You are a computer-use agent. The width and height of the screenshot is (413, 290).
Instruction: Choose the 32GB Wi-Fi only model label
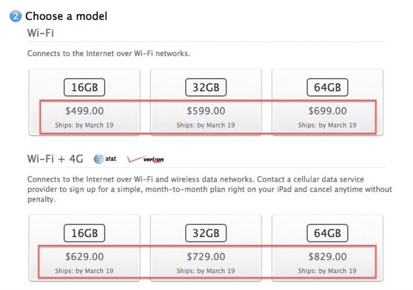click(x=206, y=88)
